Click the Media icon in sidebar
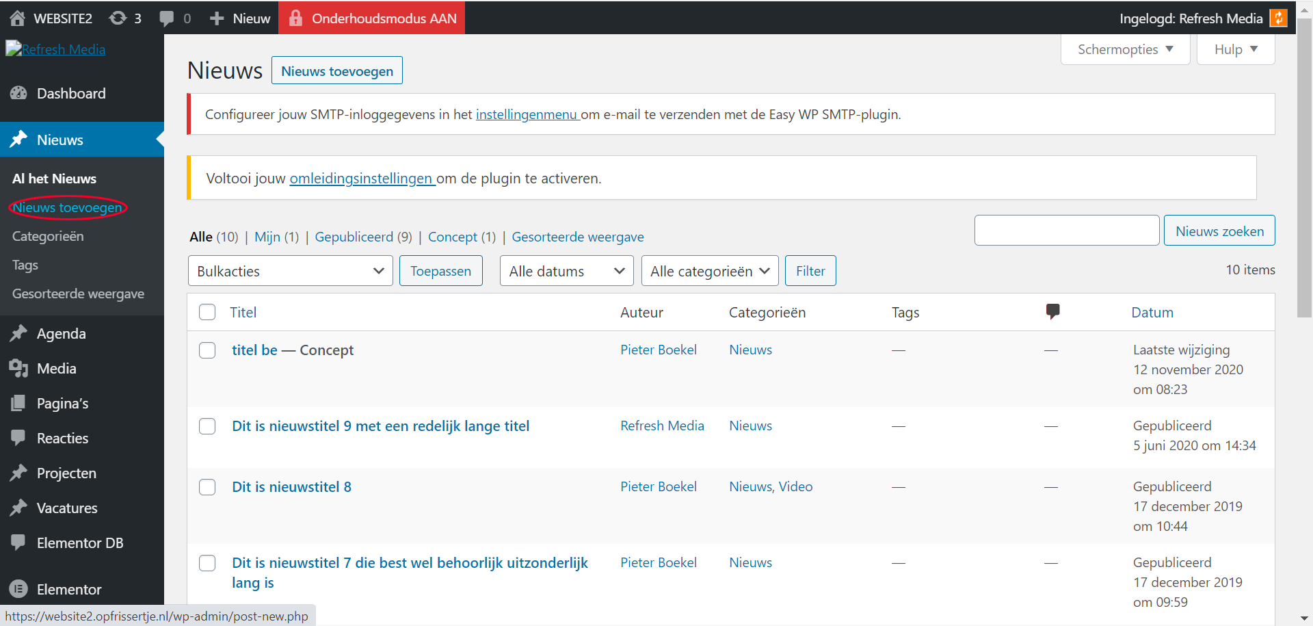Screen dimensions: 1313x626 point(18,369)
